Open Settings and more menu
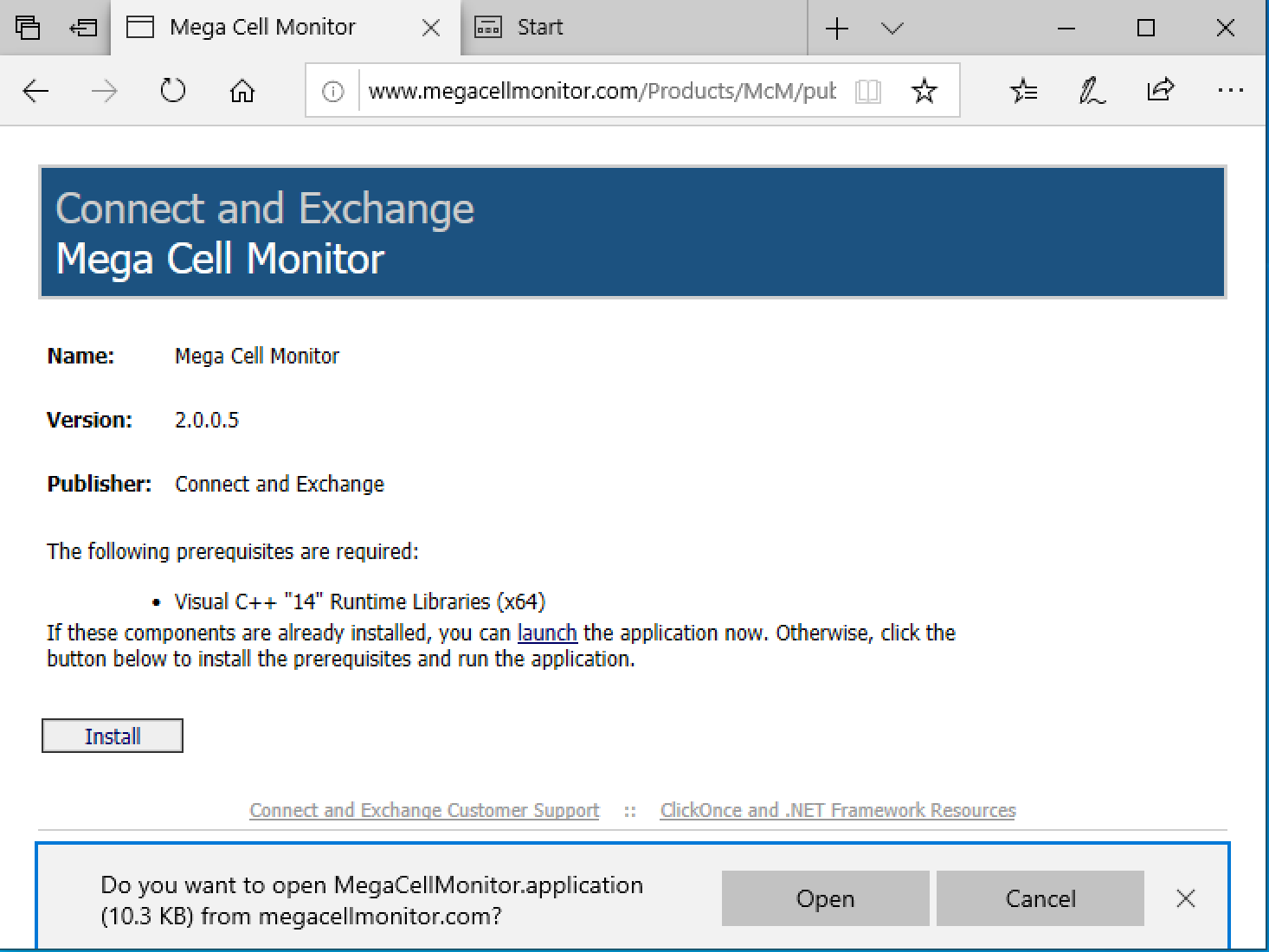This screenshot has height=952, width=1269. (1230, 90)
